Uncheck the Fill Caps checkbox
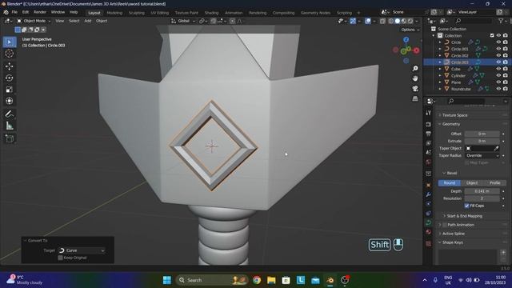Screen dimensions: 512x288 point(466,206)
